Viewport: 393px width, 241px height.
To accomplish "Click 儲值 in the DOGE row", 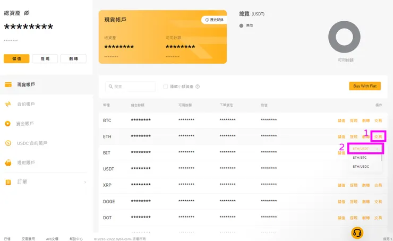I will pos(341,202).
